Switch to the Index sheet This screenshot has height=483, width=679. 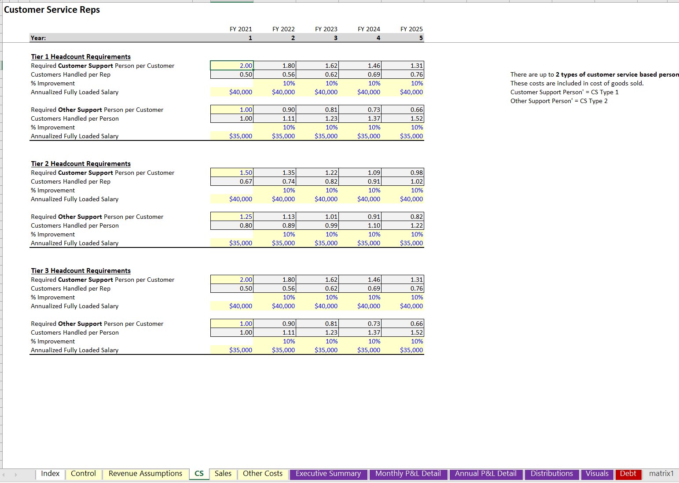point(50,474)
